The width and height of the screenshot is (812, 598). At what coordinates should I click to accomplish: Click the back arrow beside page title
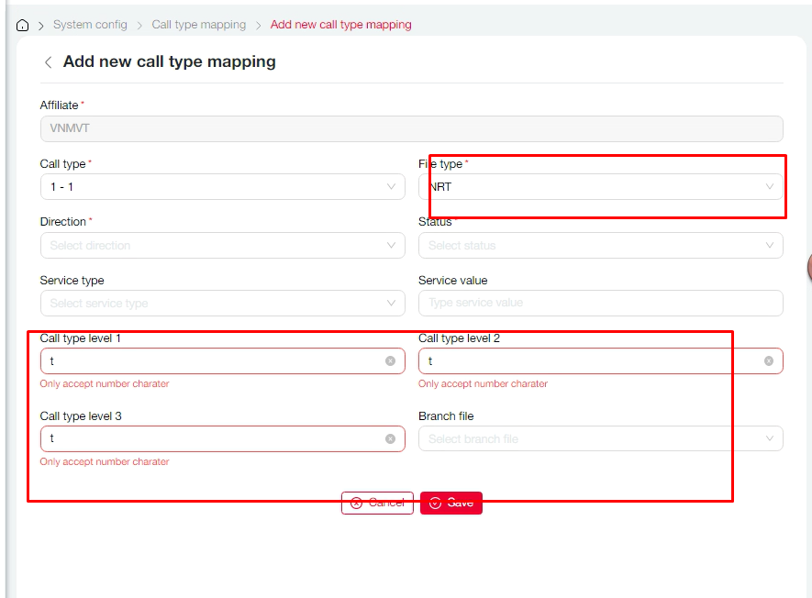[48, 62]
